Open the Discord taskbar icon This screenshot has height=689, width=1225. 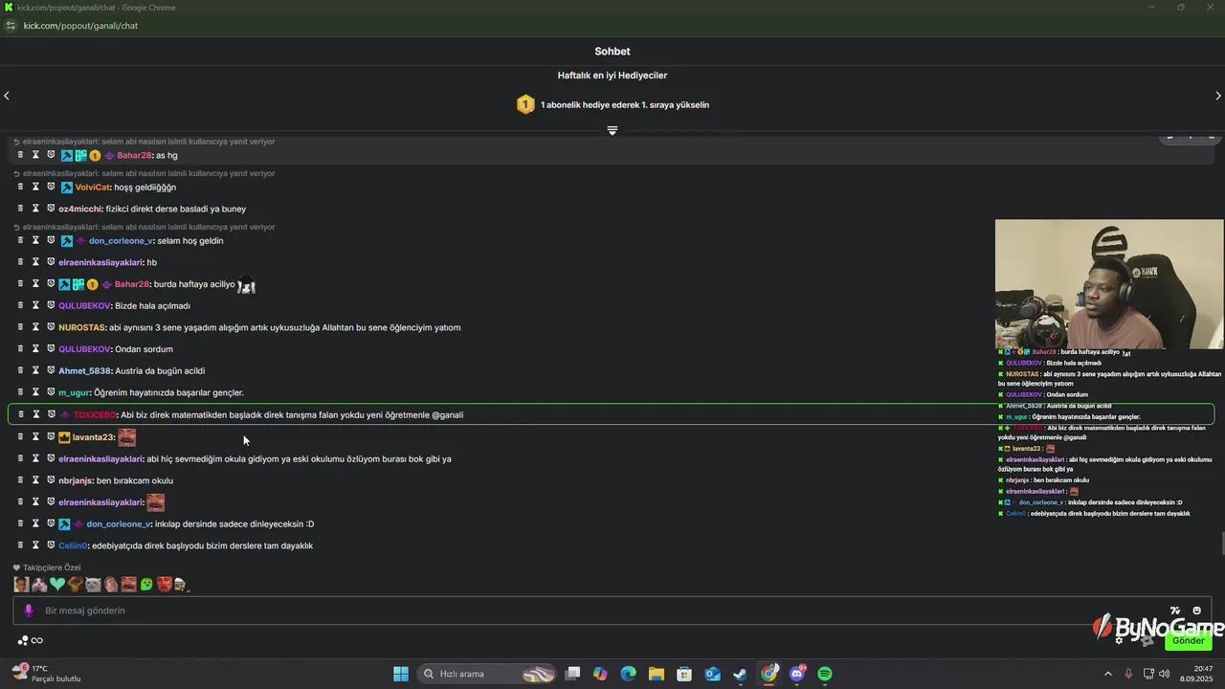coord(797,674)
